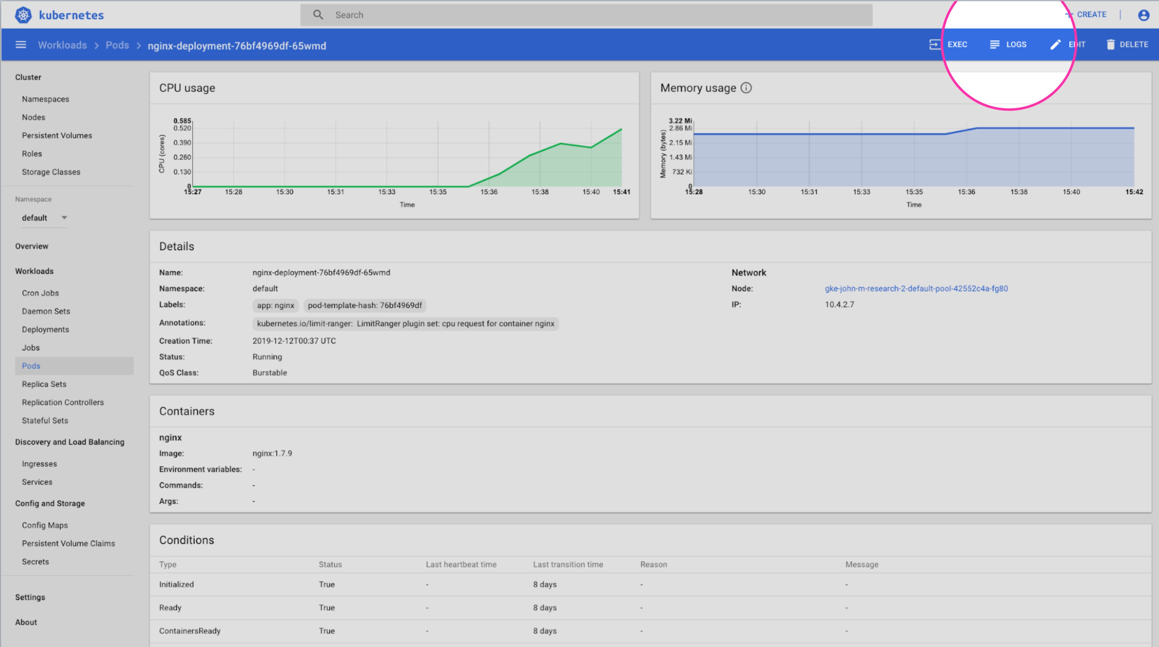Switch to Replica Sets in sidebar
Screen dimensions: 1159x647
tap(44, 384)
